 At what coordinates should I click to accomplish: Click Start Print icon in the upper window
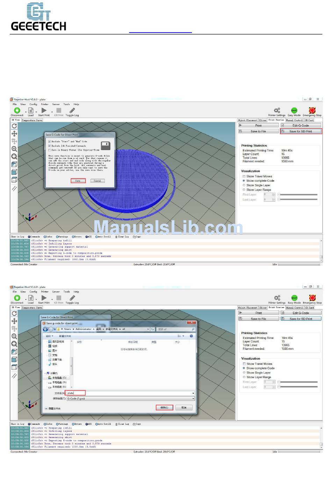[x=44, y=110]
